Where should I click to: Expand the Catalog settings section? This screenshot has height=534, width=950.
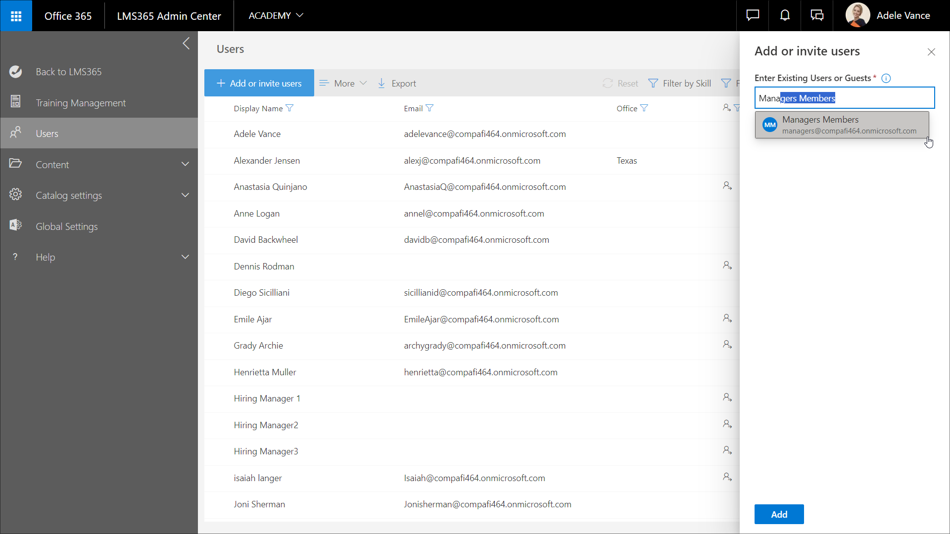(185, 195)
